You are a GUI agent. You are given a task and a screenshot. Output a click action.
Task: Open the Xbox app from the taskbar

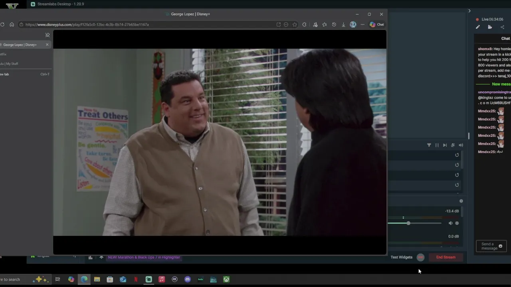(x=226, y=279)
